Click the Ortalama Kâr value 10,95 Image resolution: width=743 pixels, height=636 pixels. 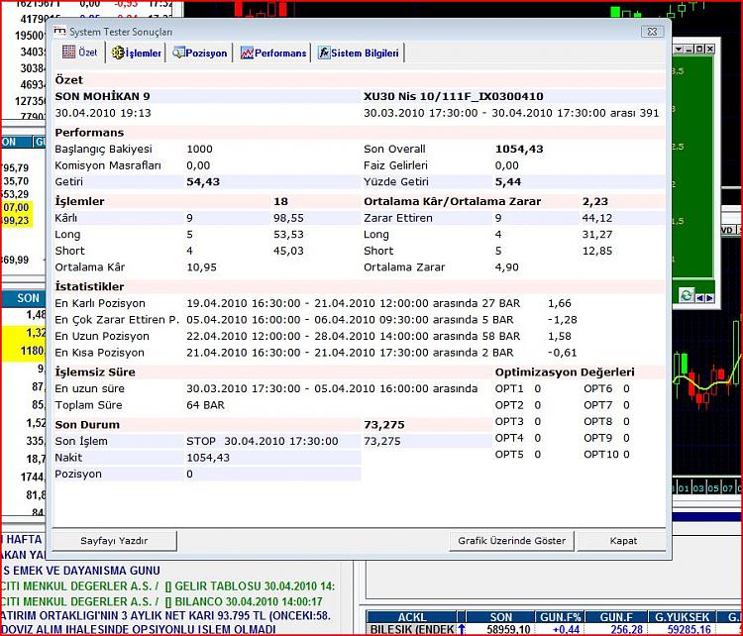(x=201, y=266)
